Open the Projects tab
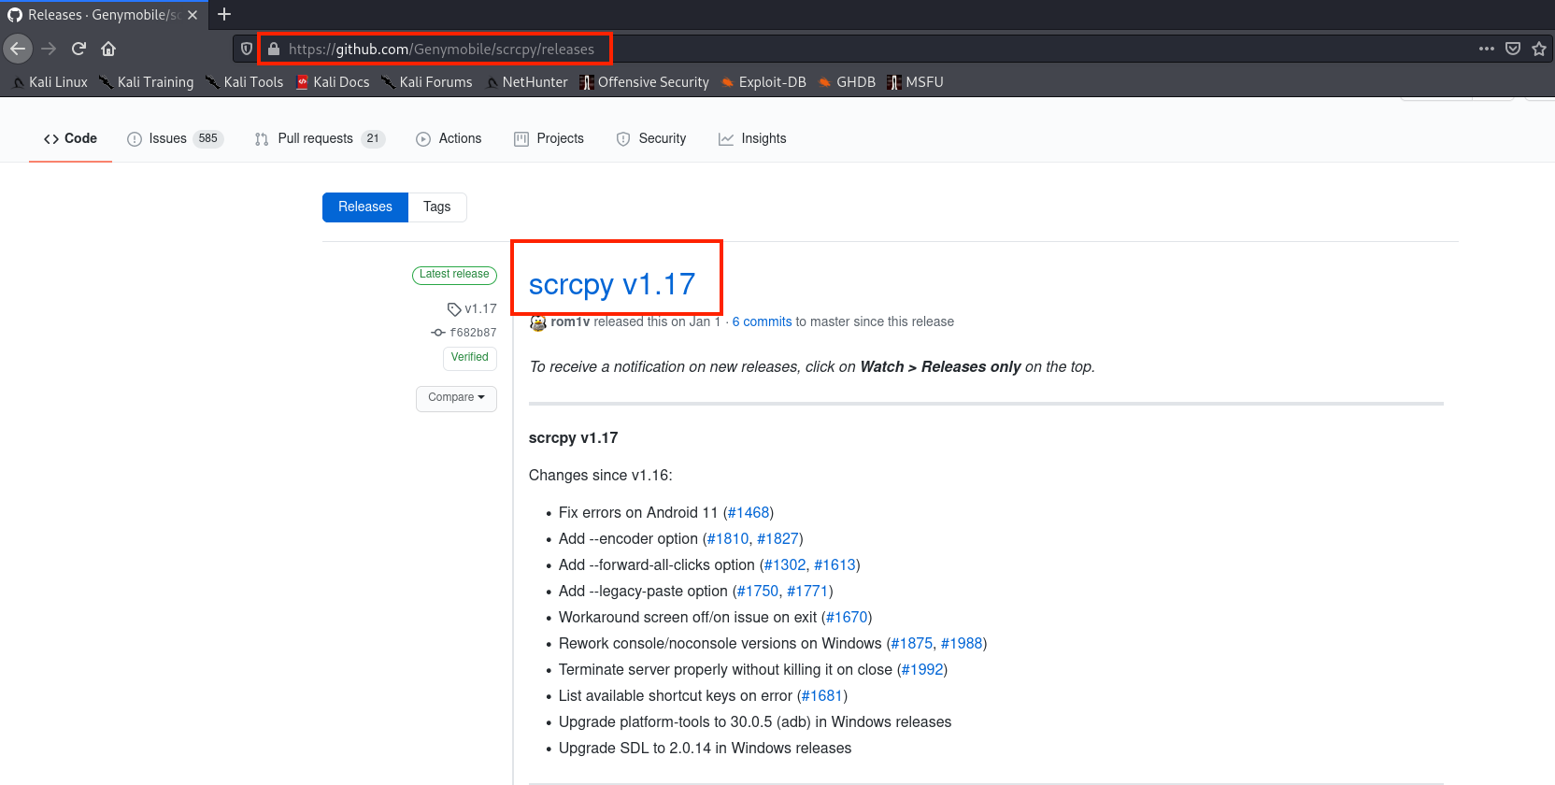This screenshot has height=785, width=1555. click(x=549, y=138)
